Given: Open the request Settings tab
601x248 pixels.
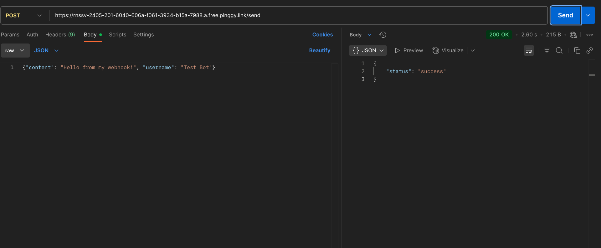Looking at the screenshot, I should [x=144, y=35].
